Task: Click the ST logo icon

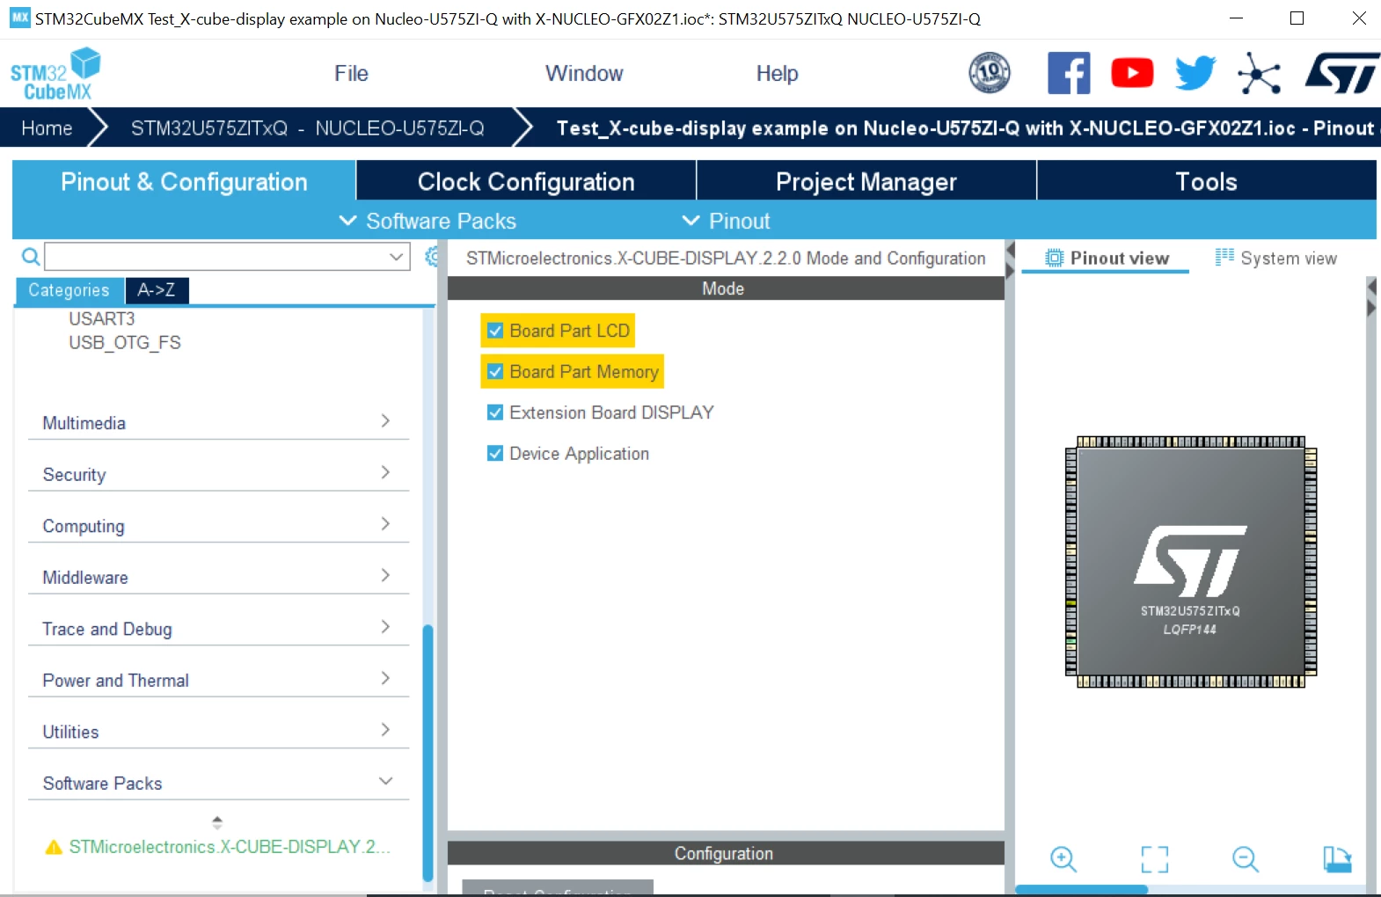Action: [1341, 73]
